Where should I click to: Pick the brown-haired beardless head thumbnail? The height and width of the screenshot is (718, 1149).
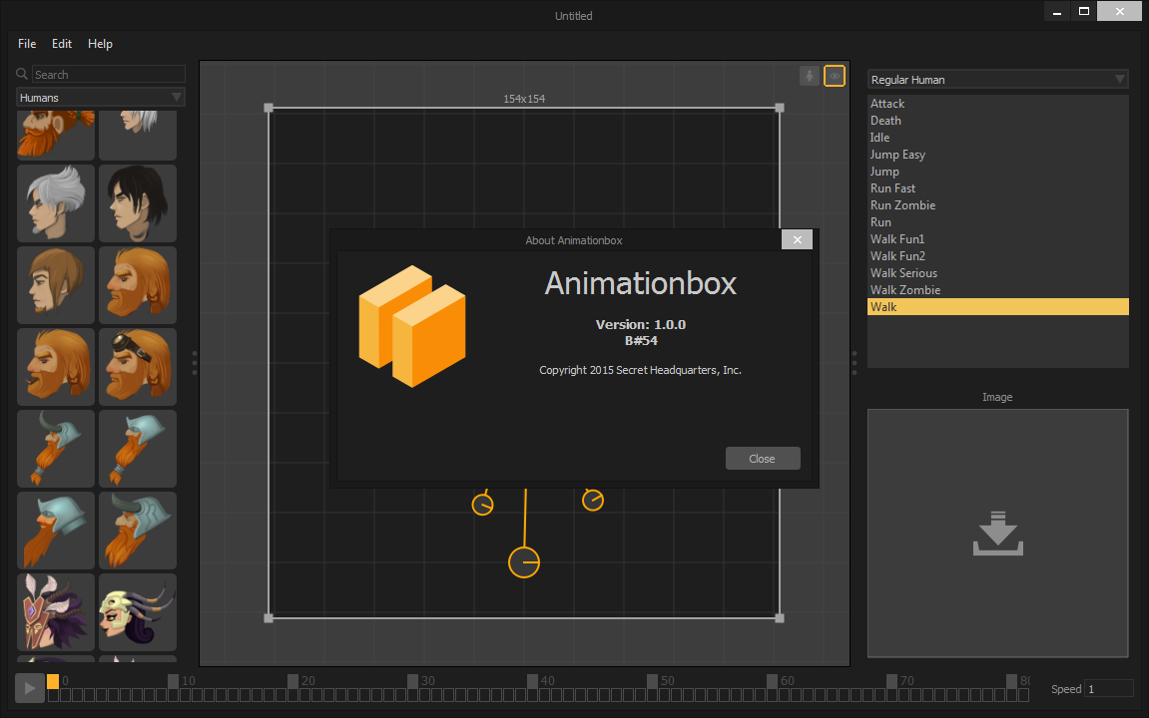click(x=56, y=285)
